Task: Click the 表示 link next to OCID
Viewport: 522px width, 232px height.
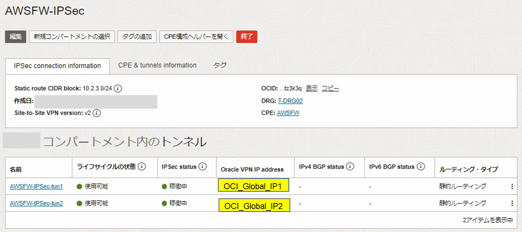Action: (312, 88)
